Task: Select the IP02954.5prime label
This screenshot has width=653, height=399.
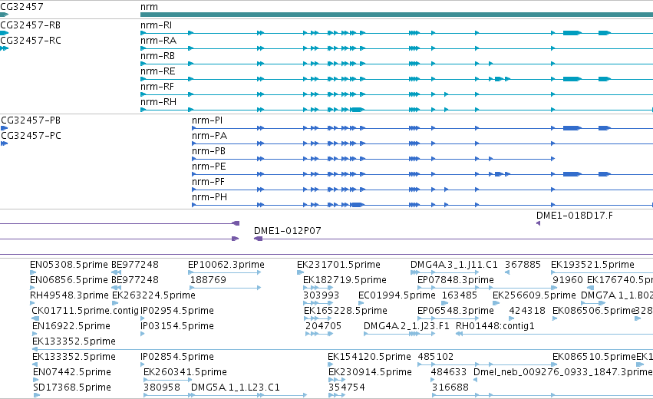Action: tap(177, 311)
